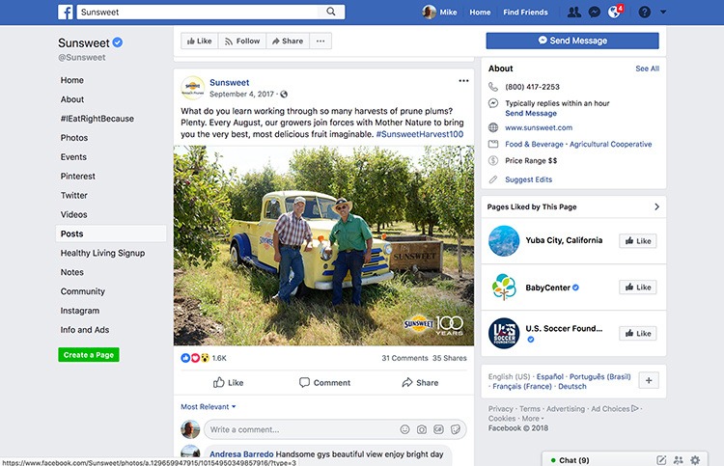
Task: Open chat settings gear icon
Action: coord(695,460)
